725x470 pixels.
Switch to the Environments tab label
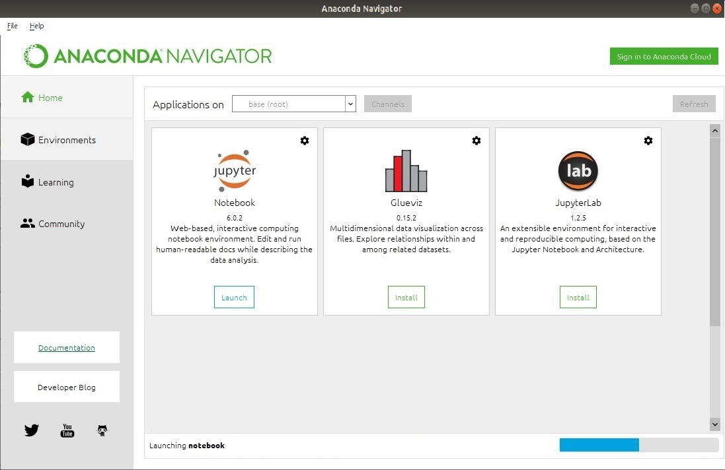click(67, 140)
